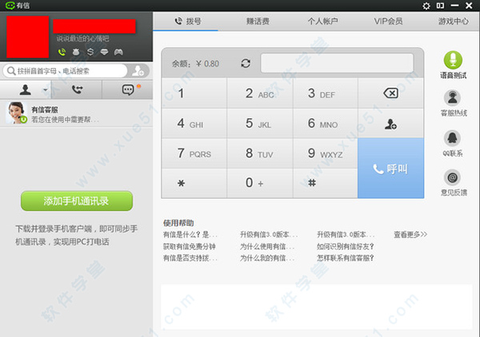Open help link 如何识别有信好友？
The image size is (480, 337).
pos(346,246)
